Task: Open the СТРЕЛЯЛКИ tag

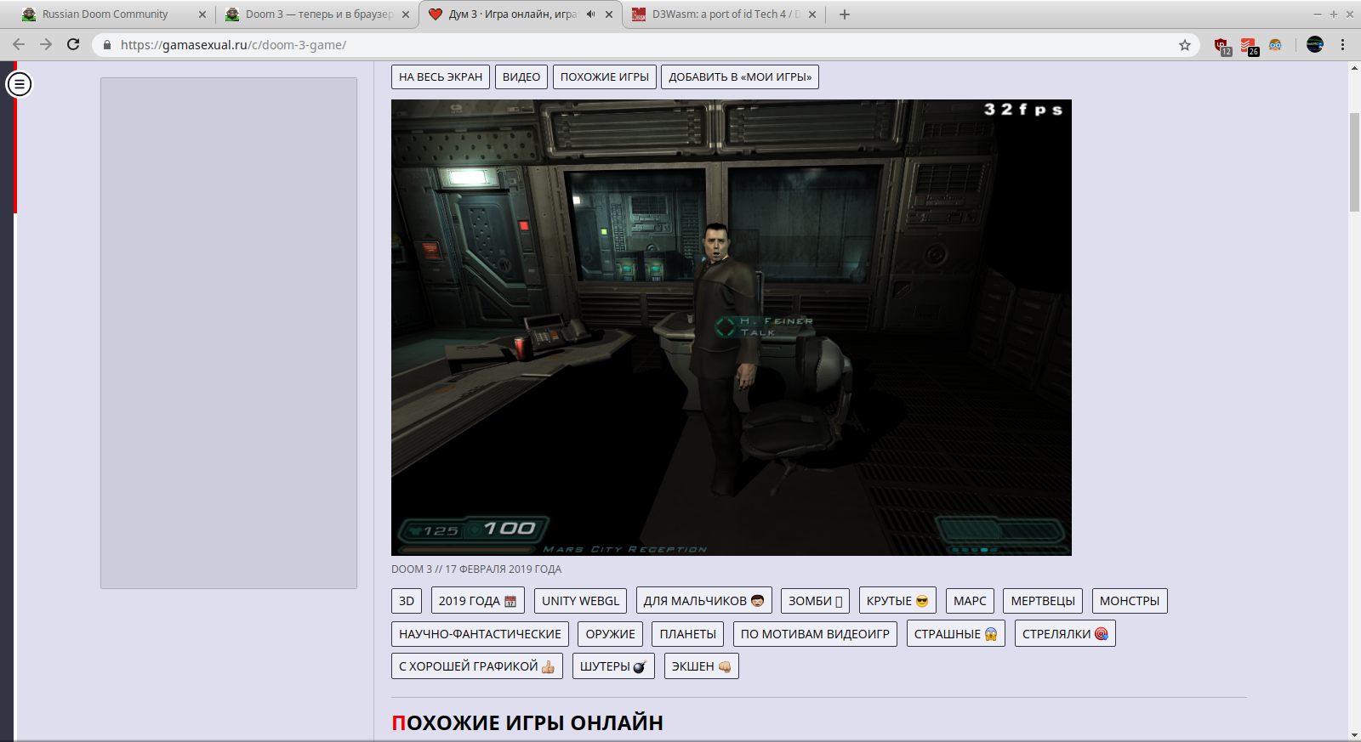Action: pyautogui.click(x=1065, y=634)
